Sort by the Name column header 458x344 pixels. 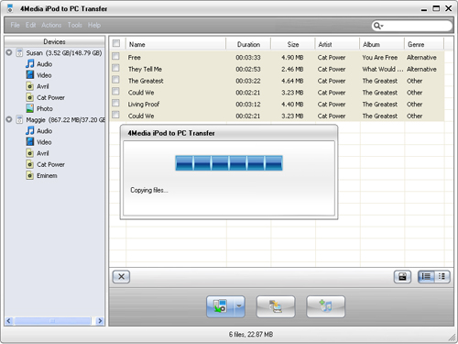pyautogui.click(x=176, y=44)
